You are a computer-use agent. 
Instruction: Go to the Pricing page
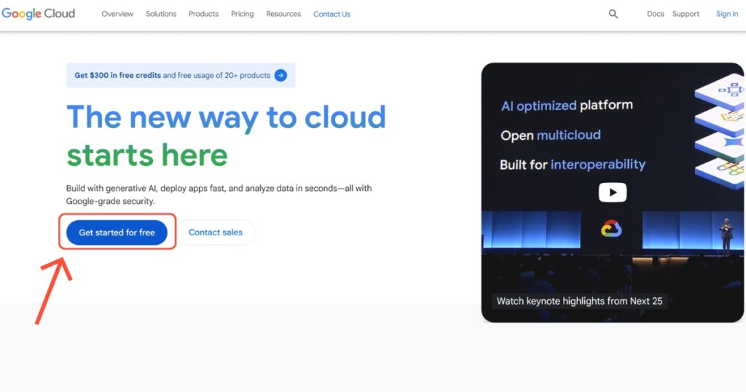tap(242, 14)
